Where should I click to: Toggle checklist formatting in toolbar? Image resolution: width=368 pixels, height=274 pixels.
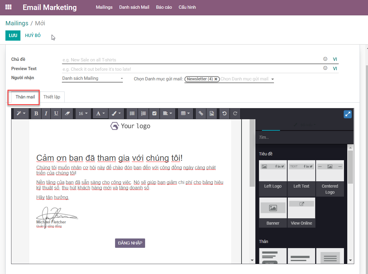[154, 114]
